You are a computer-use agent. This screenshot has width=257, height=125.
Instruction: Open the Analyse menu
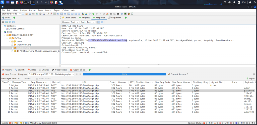(x=23, y=10)
